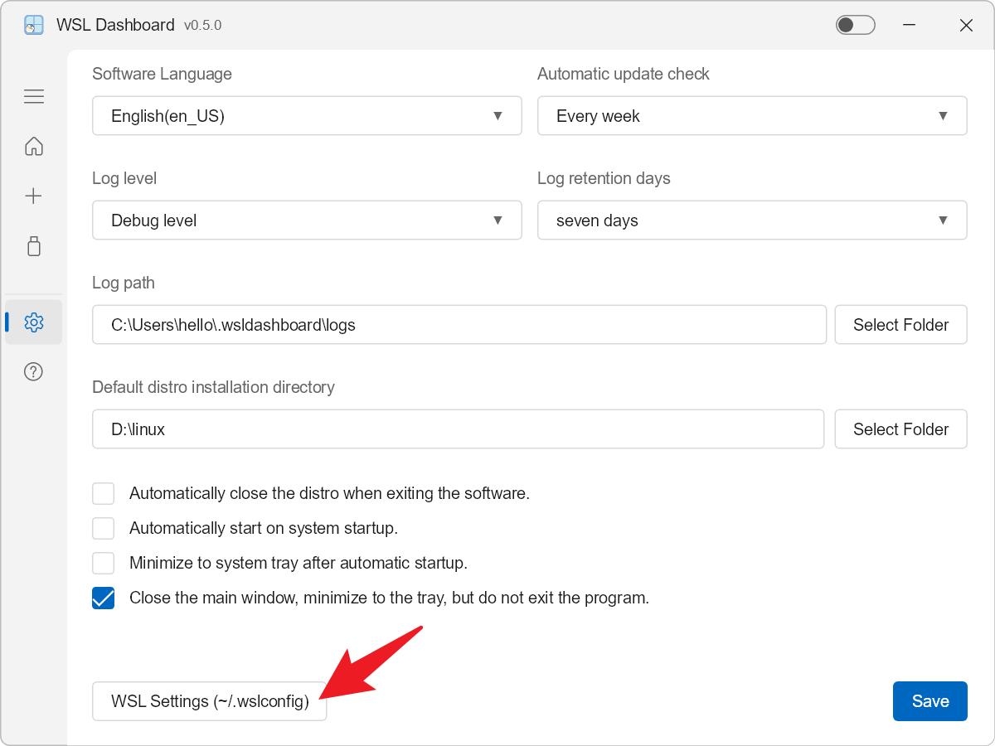Screen dimensions: 995x746
Task: Expand the Automatic update check dropdown
Action: click(752, 116)
